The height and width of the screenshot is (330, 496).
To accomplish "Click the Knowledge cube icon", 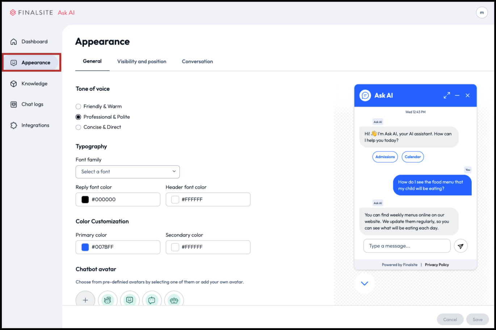I will 14,84.
